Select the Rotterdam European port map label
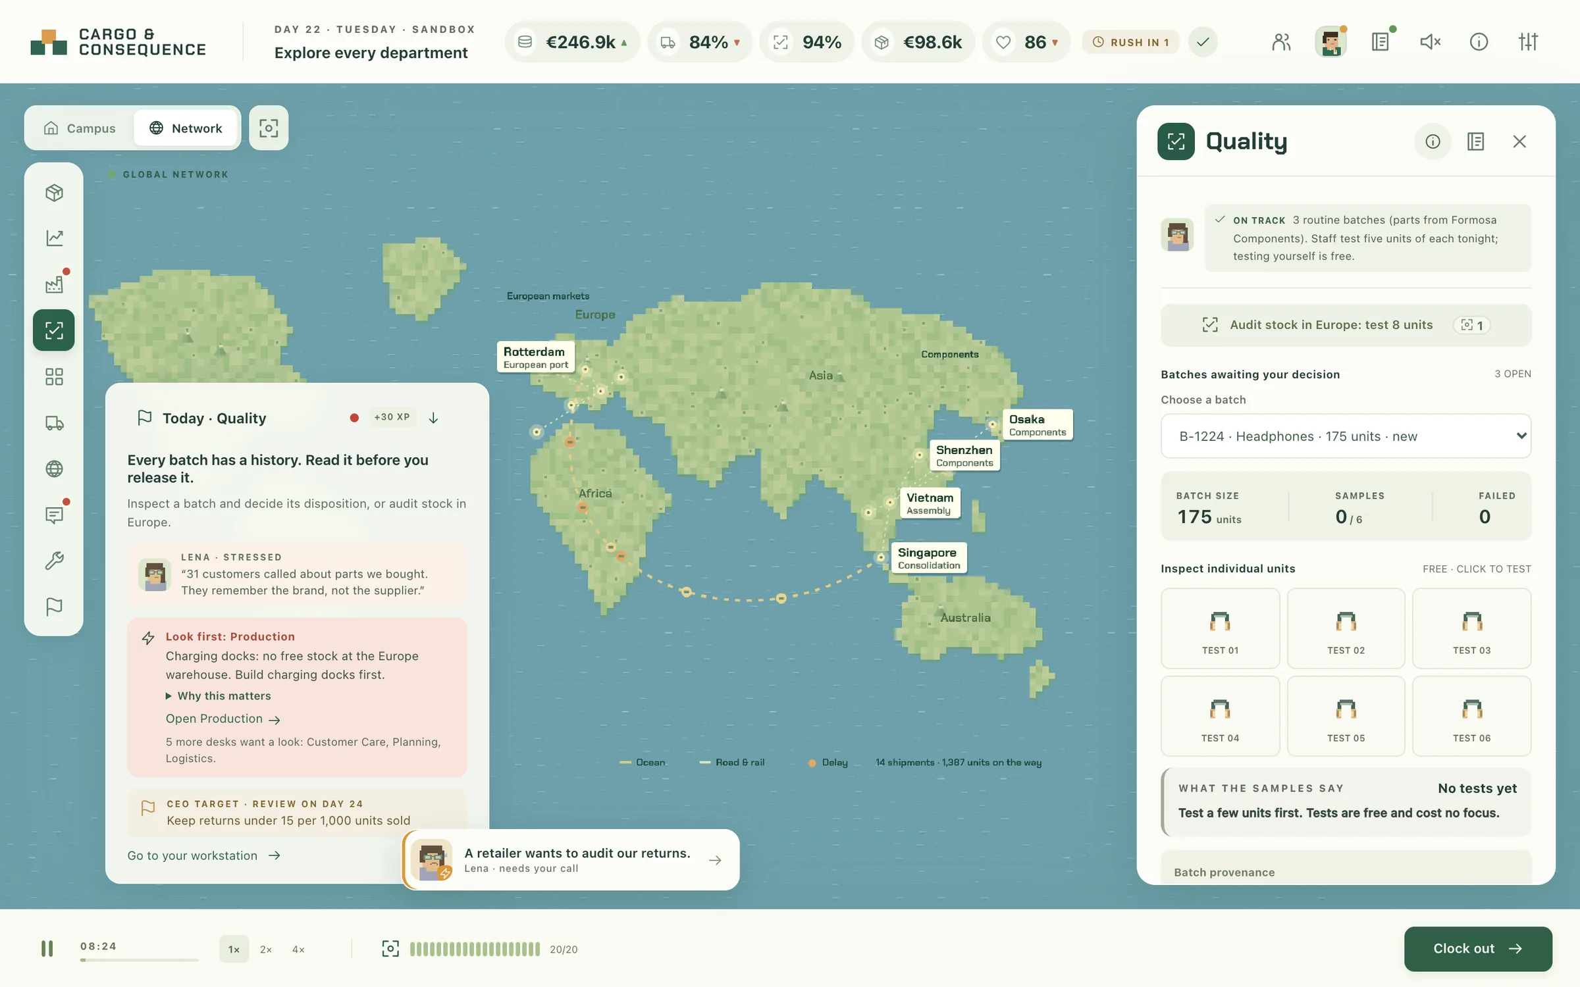 click(535, 357)
